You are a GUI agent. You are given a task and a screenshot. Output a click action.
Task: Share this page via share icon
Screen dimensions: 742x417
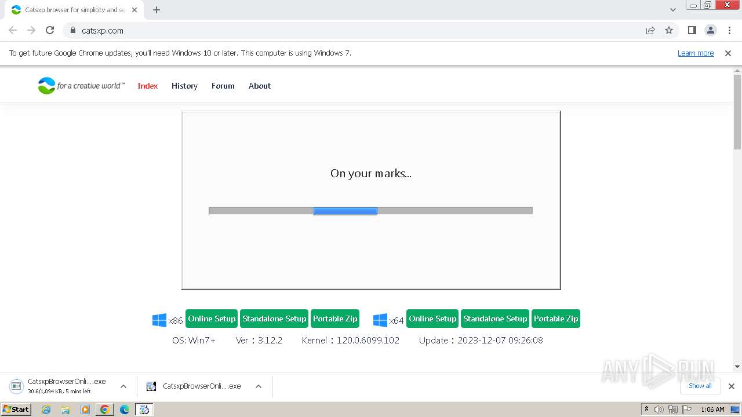(x=650, y=30)
